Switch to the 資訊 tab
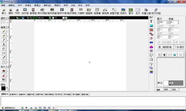Viewport: 186px width, 111px height. pyautogui.click(x=167, y=89)
